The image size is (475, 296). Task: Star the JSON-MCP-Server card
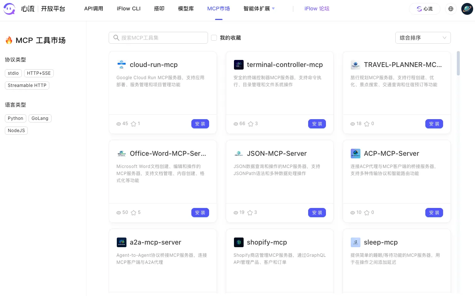coord(250,213)
